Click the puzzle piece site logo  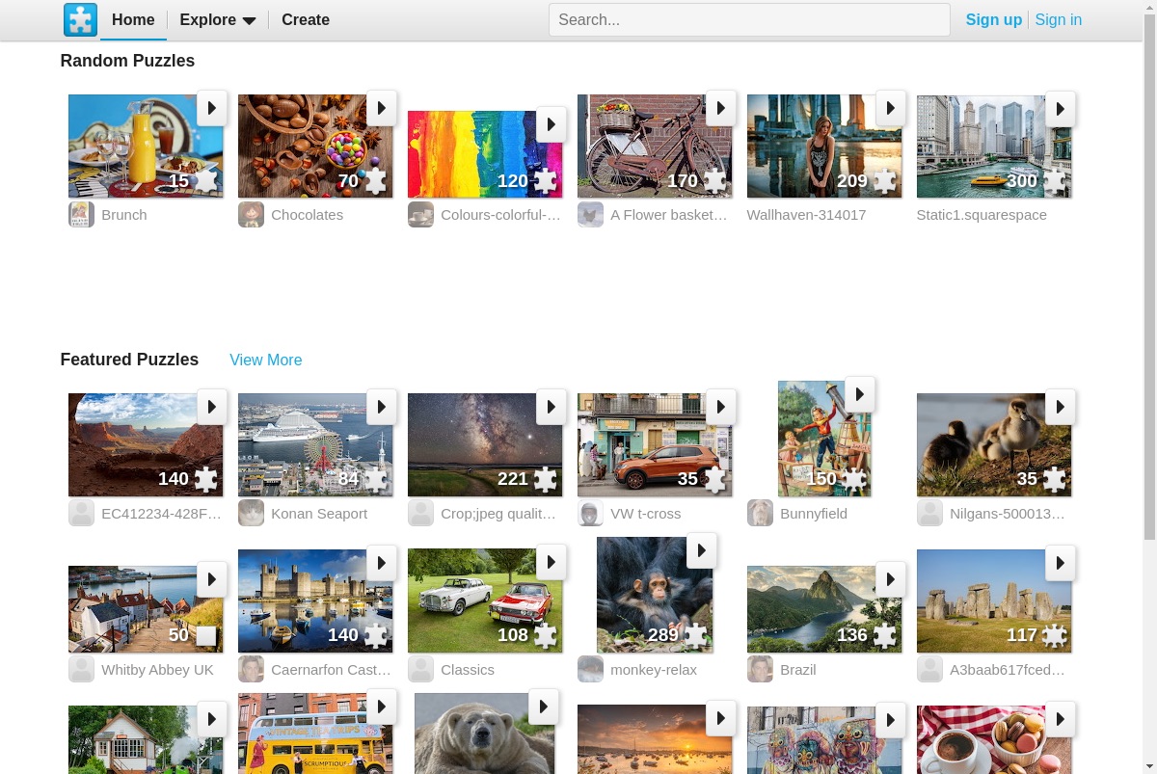point(80,19)
